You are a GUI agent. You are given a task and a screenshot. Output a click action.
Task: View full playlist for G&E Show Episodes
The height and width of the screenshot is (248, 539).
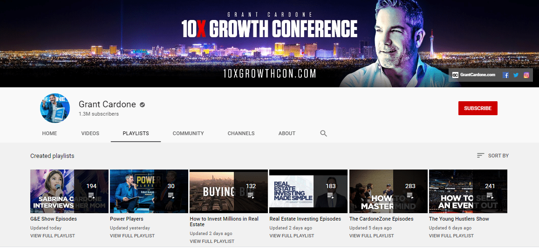click(x=53, y=235)
